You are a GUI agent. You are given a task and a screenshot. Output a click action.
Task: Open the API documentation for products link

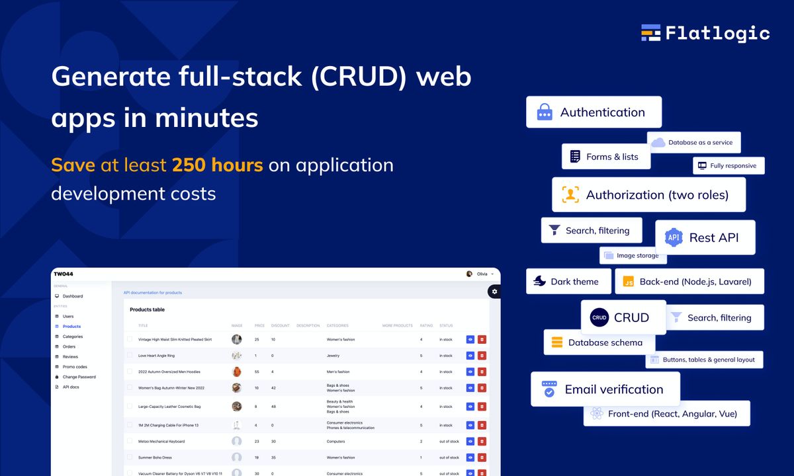pyautogui.click(x=154, y=292)
